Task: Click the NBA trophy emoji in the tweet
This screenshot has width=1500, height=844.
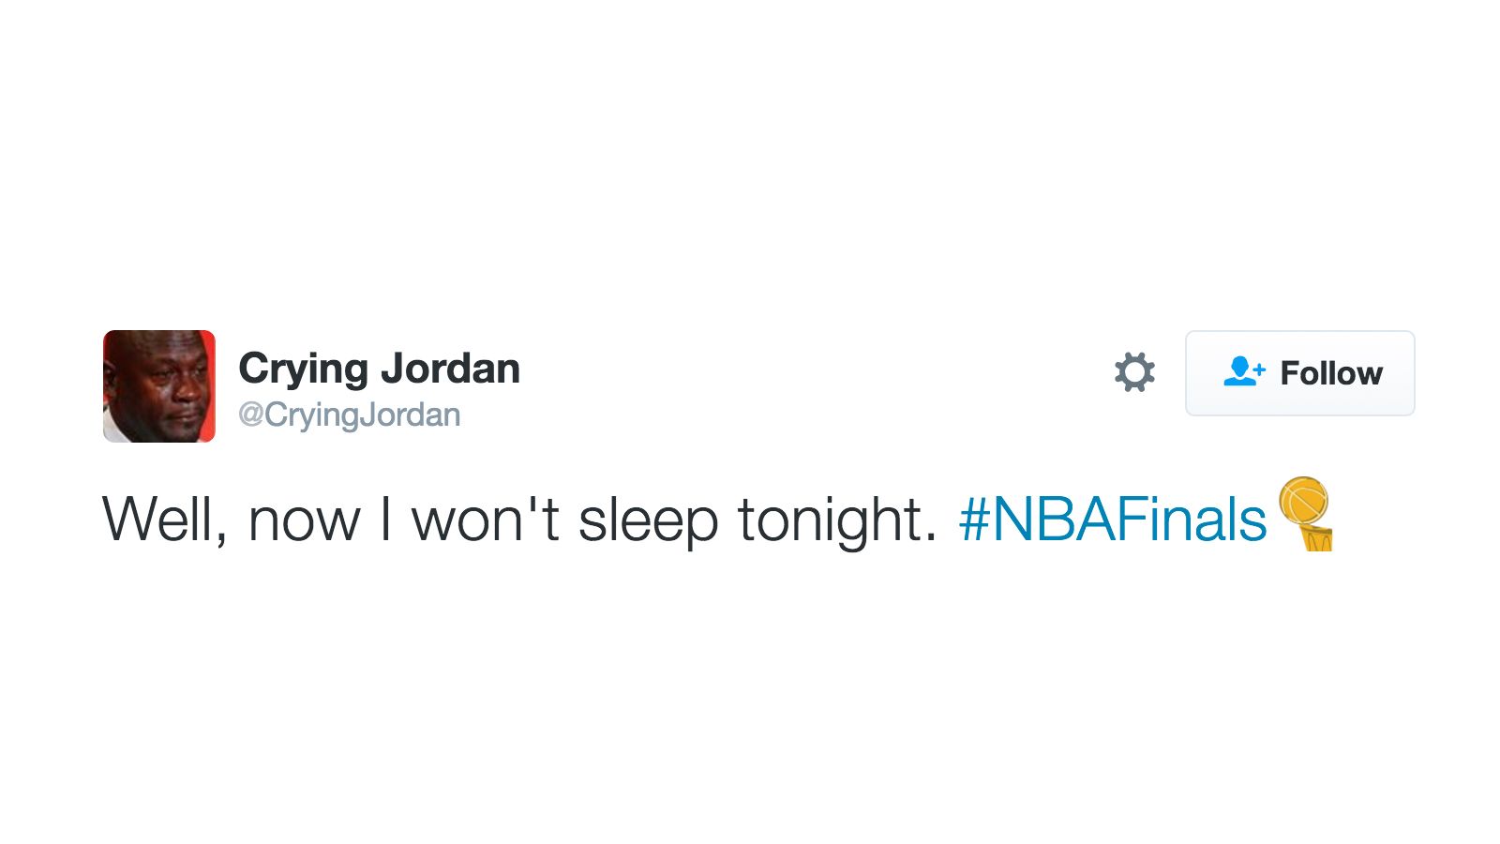Action: click(1306, 516)
